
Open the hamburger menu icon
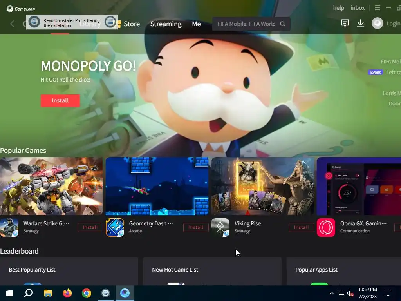[377, 8]
